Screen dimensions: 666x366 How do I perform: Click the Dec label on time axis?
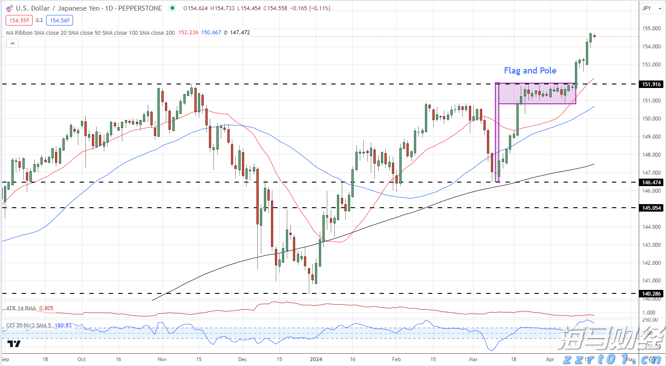tap(243, 359)
